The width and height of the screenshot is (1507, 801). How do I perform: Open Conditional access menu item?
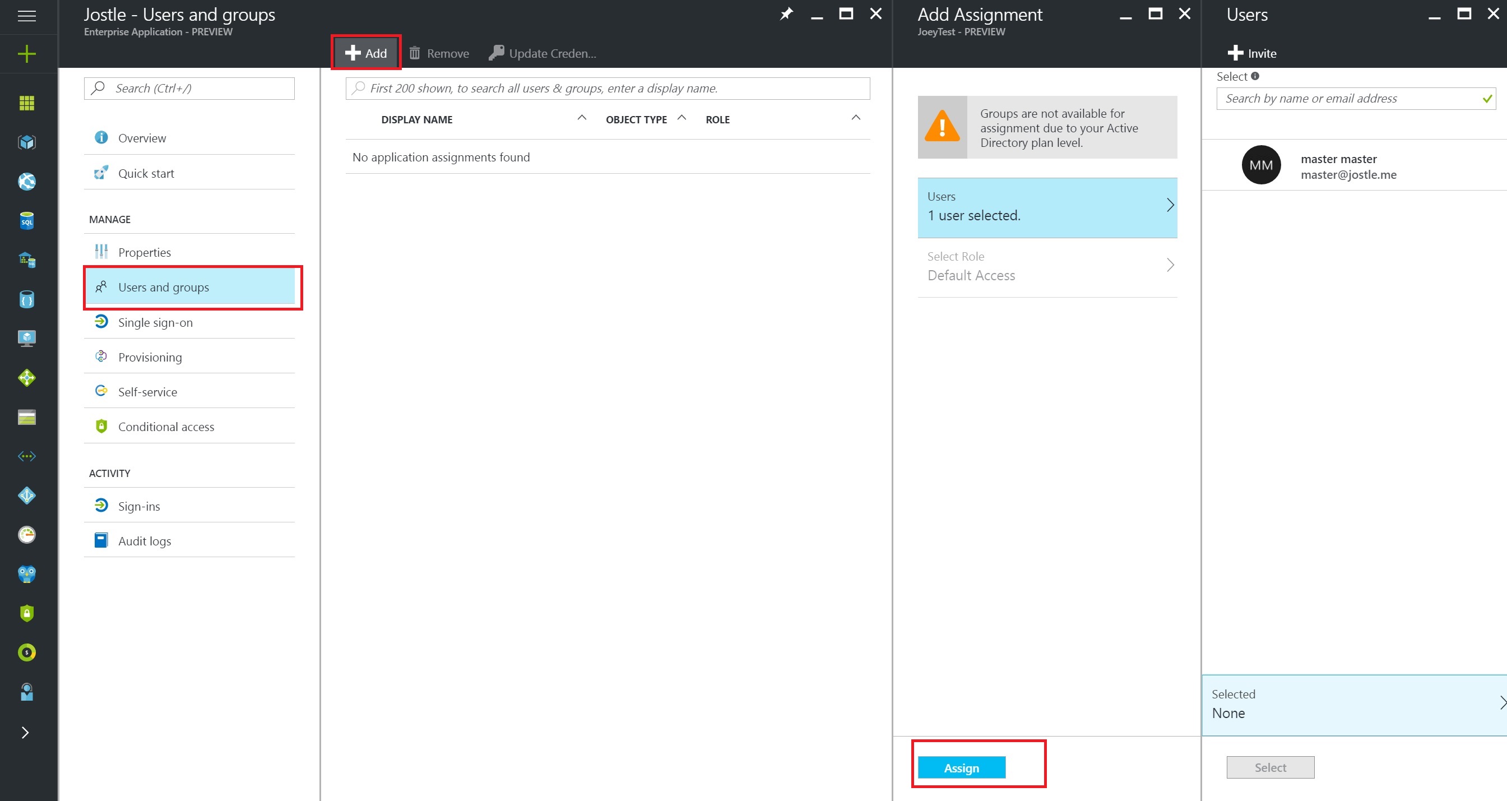point(189,427)
